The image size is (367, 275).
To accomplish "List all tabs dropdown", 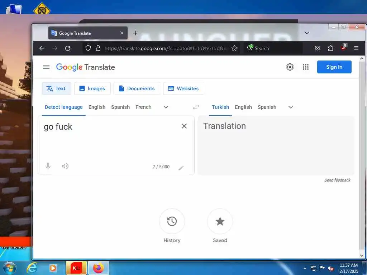I will [x=307, y=33].
